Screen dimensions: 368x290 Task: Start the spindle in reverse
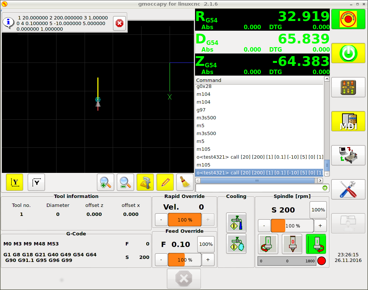(x=268, y=244)
